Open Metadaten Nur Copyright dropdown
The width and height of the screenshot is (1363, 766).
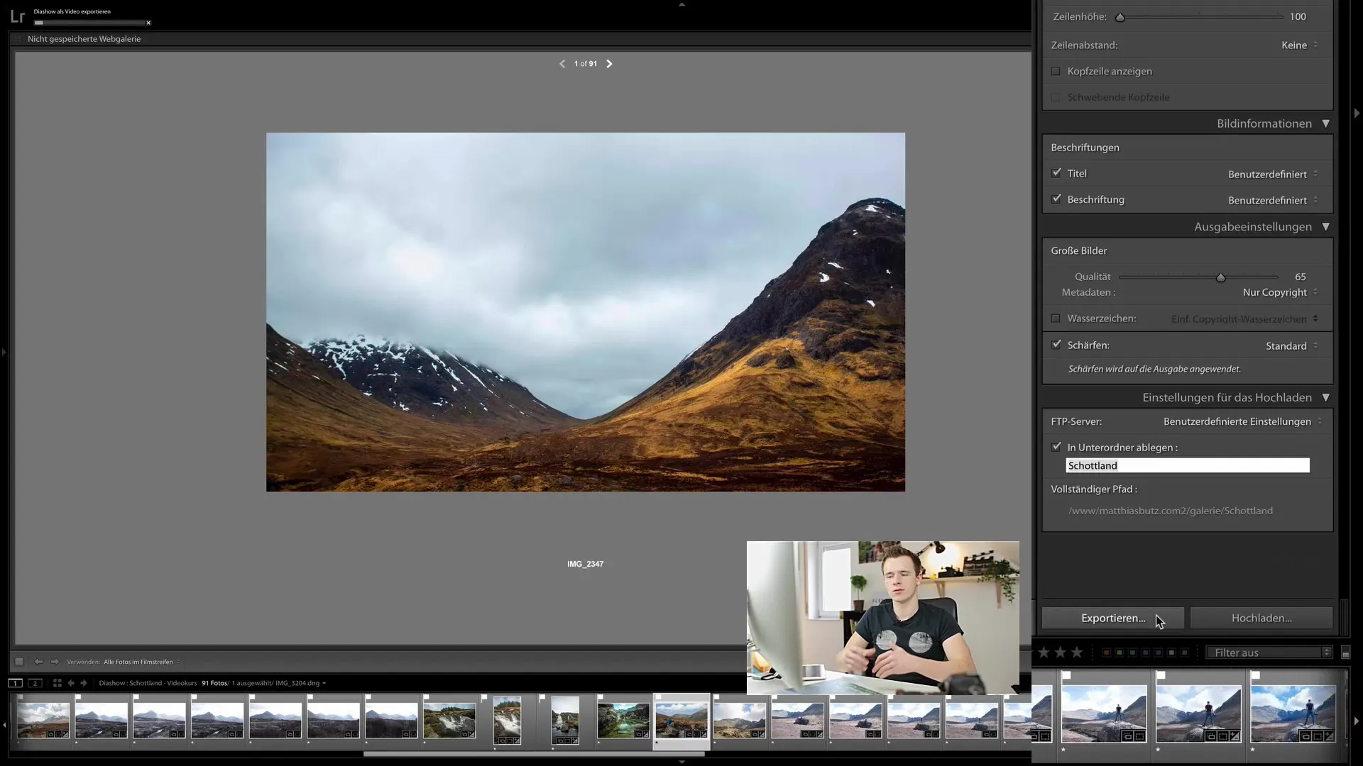pyautogui.click(x=1280, y=292)
